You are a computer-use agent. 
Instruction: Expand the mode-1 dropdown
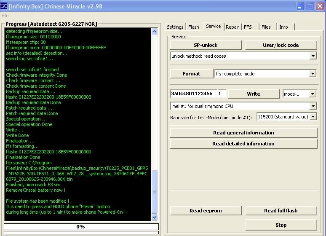pos(313,94)
